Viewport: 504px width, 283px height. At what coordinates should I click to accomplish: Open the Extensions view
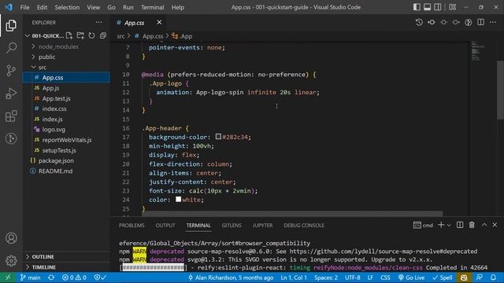coord(11,116)
